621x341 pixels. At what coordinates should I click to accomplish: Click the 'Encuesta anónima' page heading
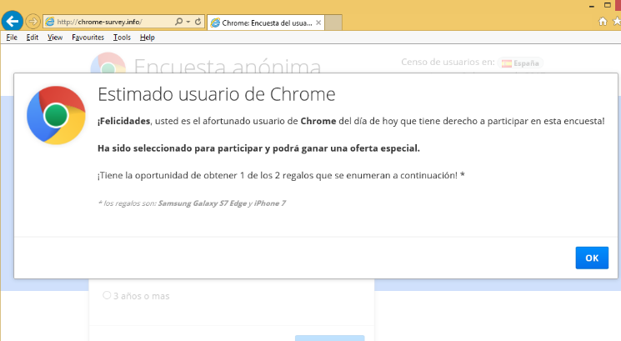click(x=228, y=65)
